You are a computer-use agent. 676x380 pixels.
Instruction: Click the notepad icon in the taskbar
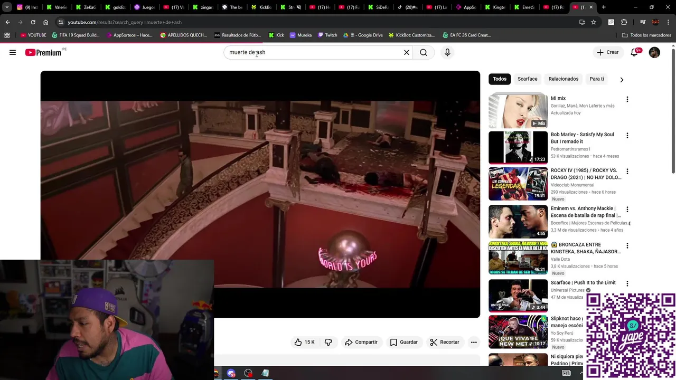tap(265, 373)
